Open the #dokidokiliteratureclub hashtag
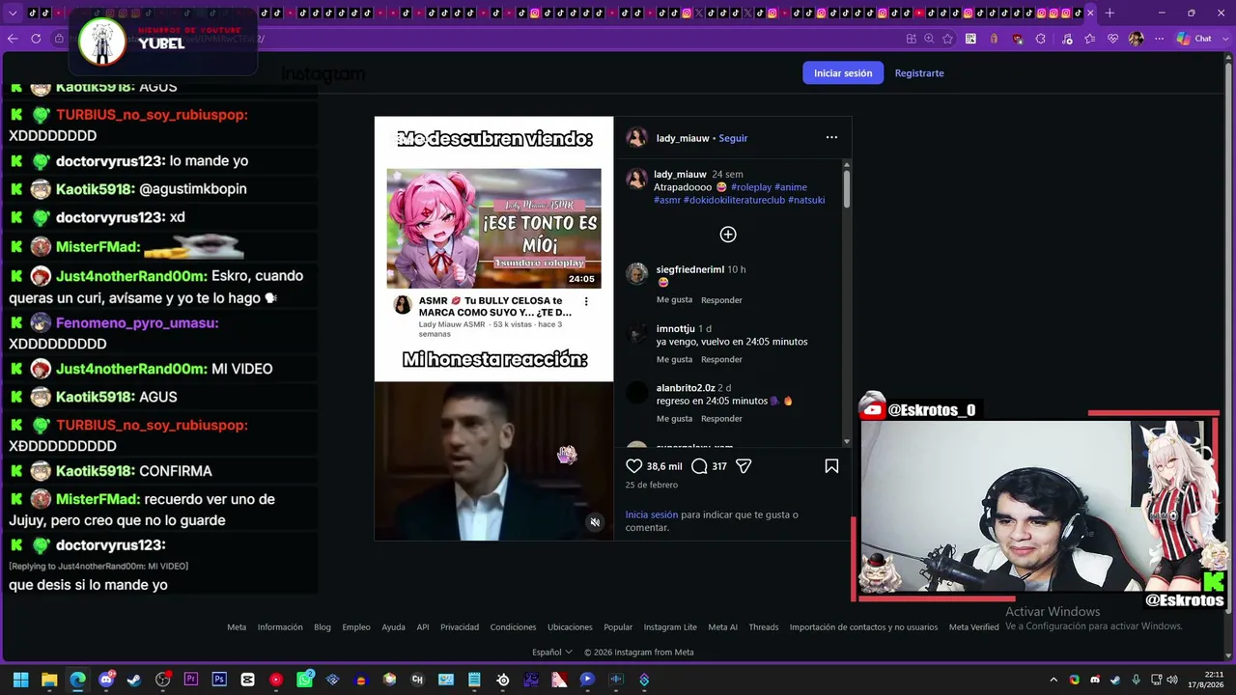1236x695 pixels. coord(734,200)
